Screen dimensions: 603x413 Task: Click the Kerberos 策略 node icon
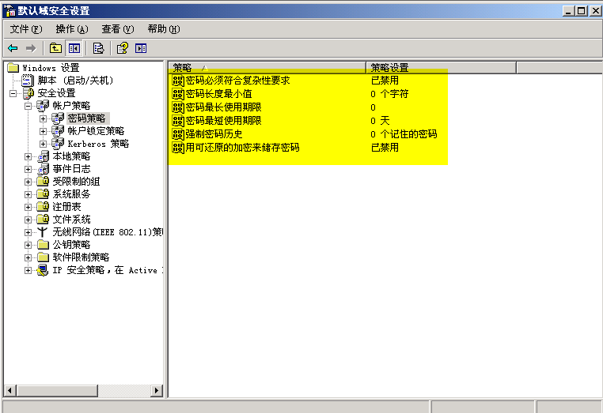(58, 144)
